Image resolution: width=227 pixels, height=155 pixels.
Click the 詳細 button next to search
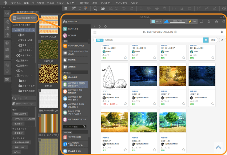coord(214,40)
